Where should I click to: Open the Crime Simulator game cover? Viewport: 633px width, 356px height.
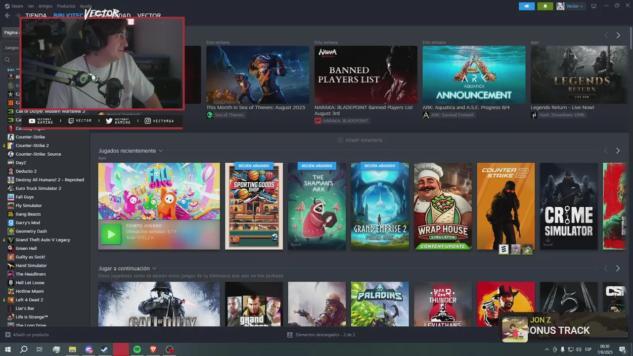(x=569, y=206)
